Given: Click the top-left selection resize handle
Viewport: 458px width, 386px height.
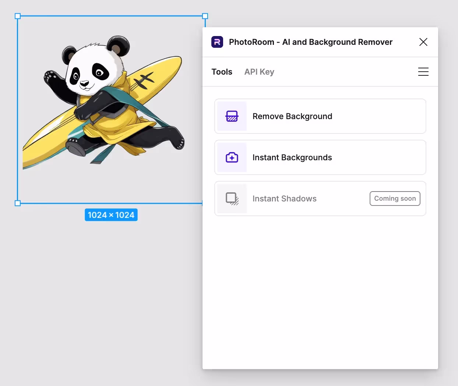Looking at the screenshot, I should coord(18,16).
